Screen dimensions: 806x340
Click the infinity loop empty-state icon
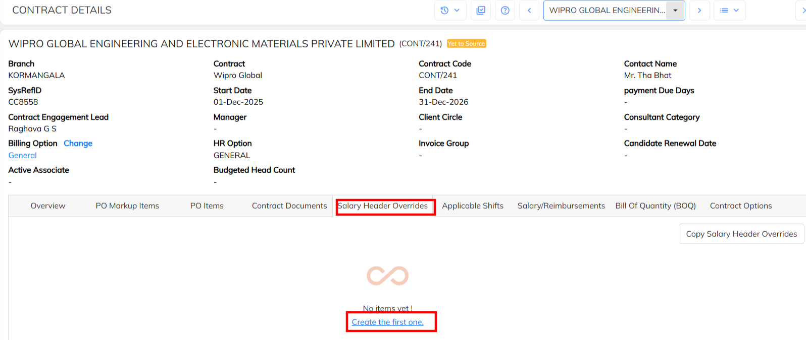click(387, 276)
